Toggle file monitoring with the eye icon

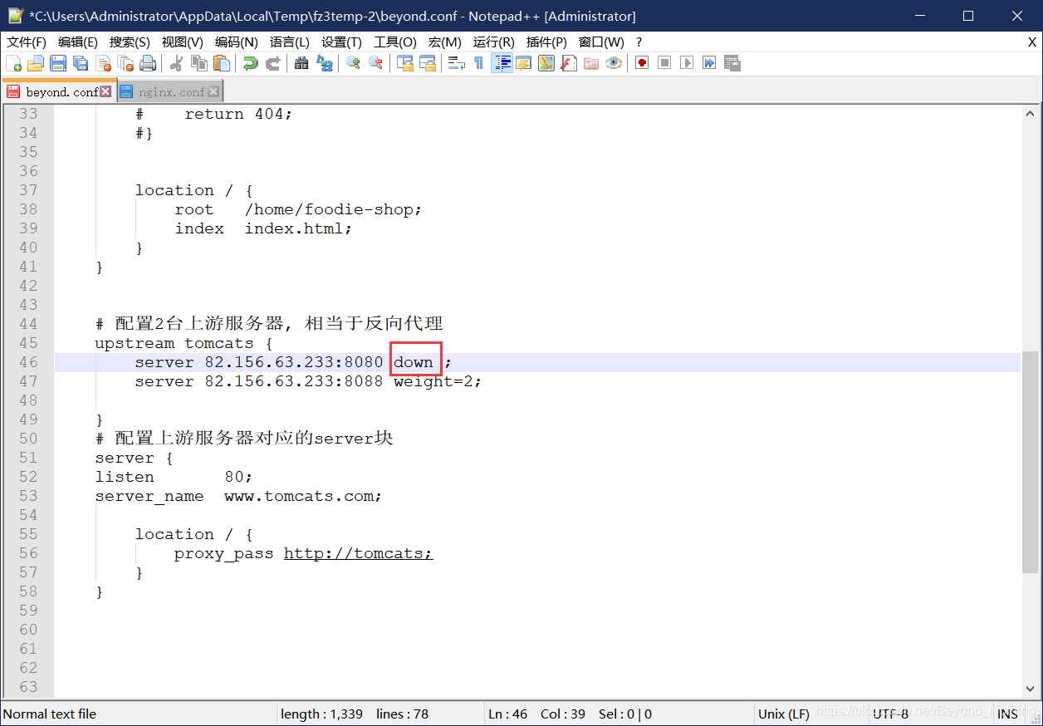point(614,63)
